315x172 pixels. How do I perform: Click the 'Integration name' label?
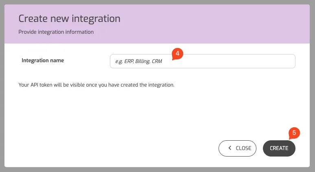click(x=43, y=61)
